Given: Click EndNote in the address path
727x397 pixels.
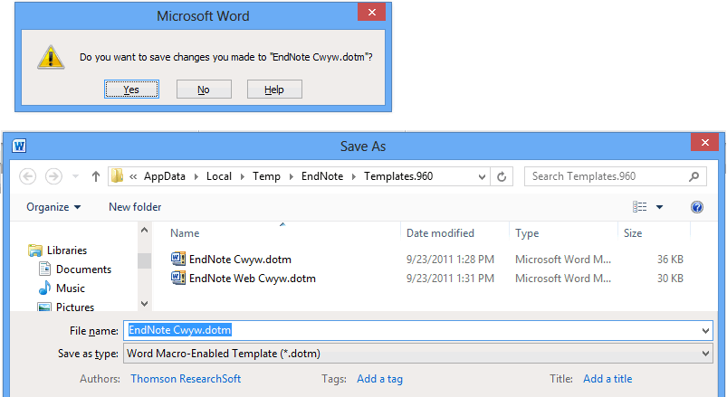Looking at the screenshot, I should point(322,176).
